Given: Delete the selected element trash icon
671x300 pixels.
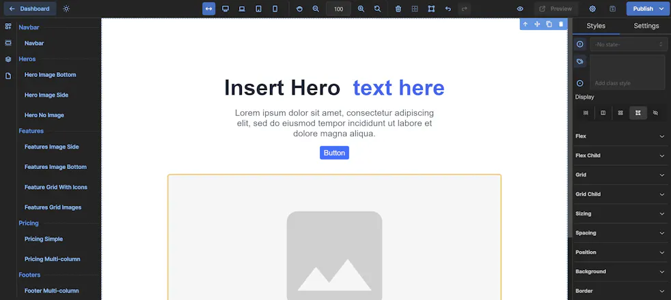Looking at the screenshot, I should [x=561, y=25].
